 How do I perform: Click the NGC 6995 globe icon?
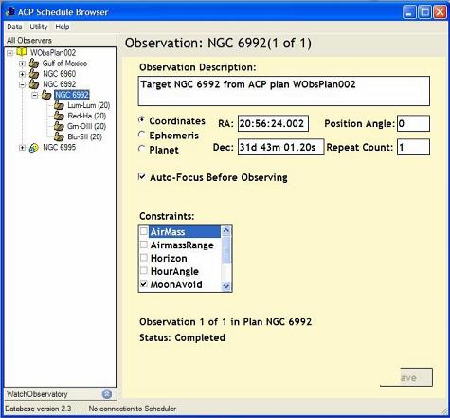tap(34, 148)
